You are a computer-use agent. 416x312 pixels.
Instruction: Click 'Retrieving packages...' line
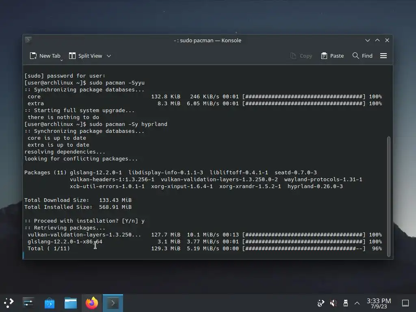pyautogui.click(x=65, y=227)
